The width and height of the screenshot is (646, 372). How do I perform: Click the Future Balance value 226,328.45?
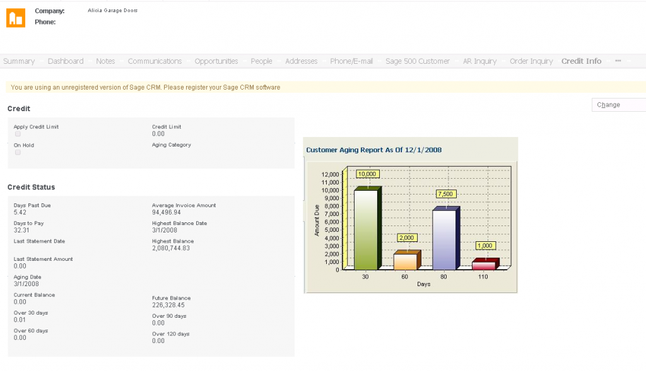[168, 305]
